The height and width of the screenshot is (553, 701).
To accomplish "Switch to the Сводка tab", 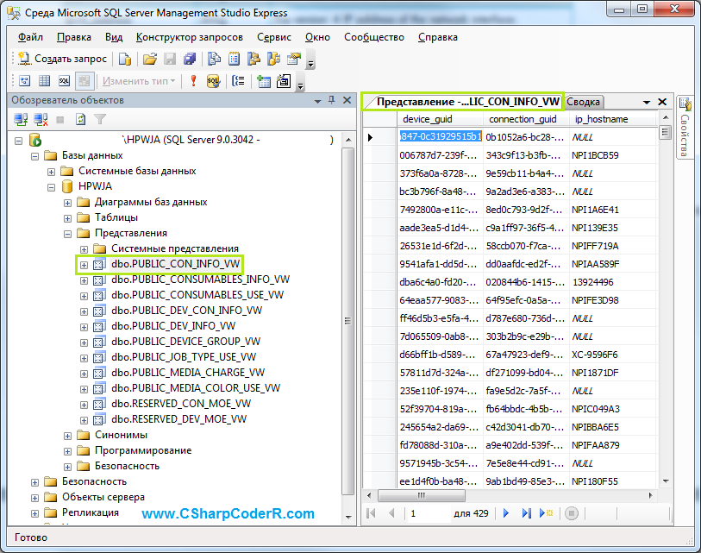I will pyautogui.click(x=584, y=102).
